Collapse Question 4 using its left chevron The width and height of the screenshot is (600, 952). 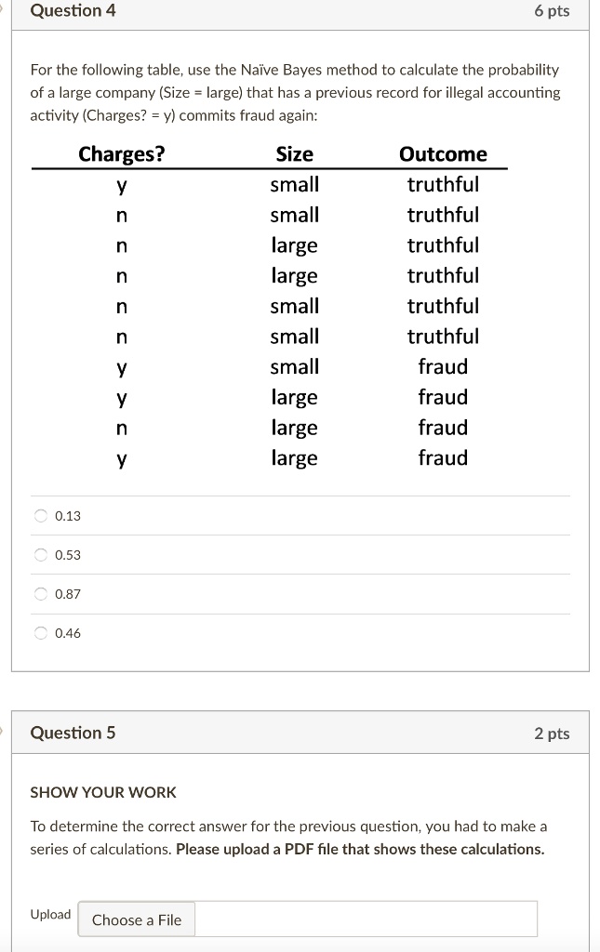click(4, 10)
